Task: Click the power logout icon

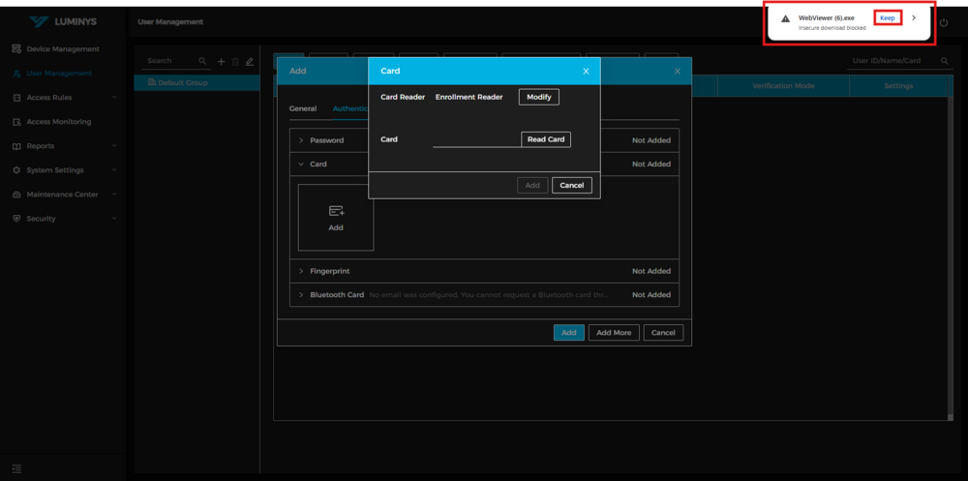Action: pos(944,21)
